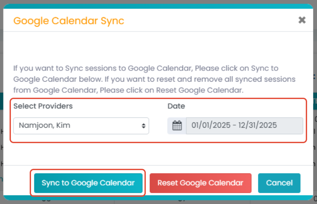Click the calendar icon beside the date

tap(177, 126)
